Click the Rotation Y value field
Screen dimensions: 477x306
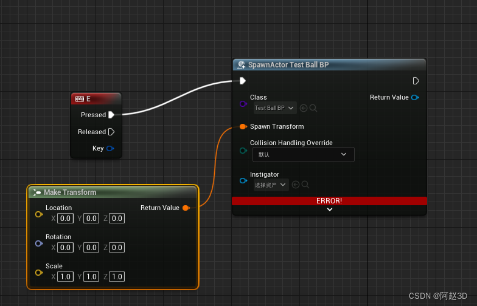91,248
